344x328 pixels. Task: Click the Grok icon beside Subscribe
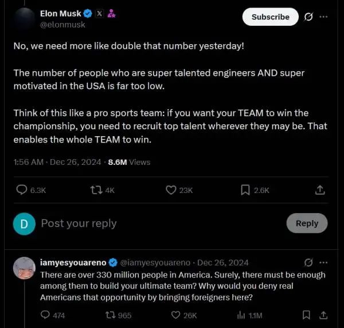pos(308,17)
